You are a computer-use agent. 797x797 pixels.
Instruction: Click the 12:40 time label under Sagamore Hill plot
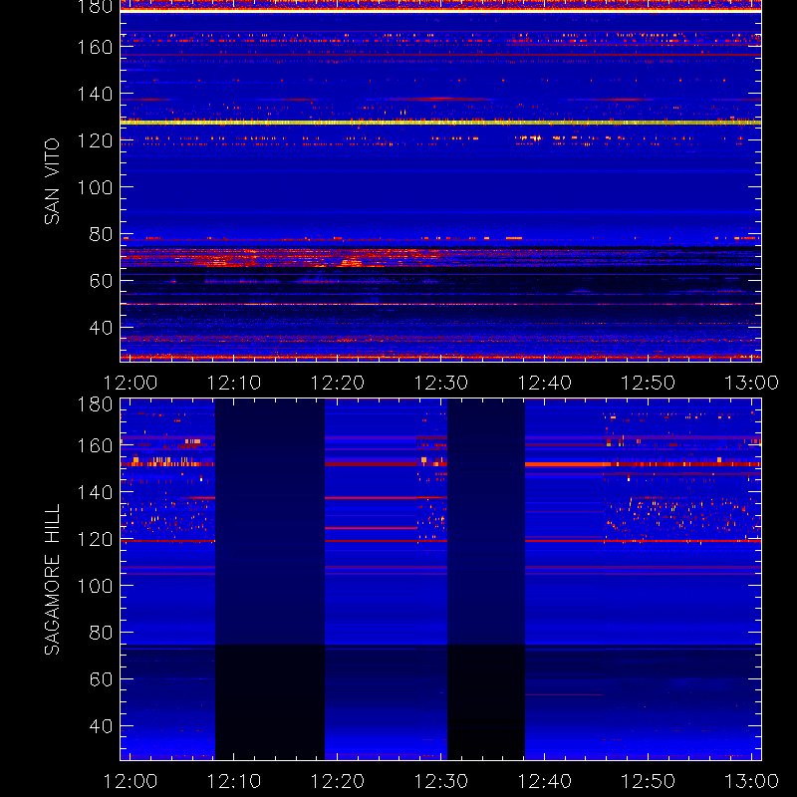pos(544,781)
